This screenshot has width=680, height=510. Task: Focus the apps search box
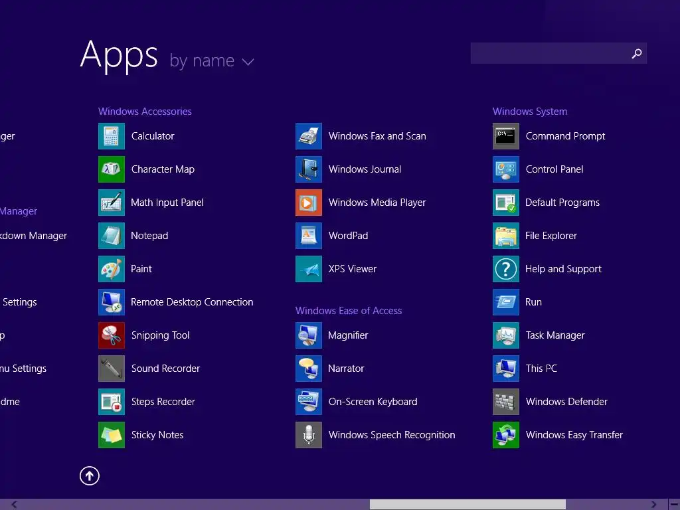click(558, 53)
